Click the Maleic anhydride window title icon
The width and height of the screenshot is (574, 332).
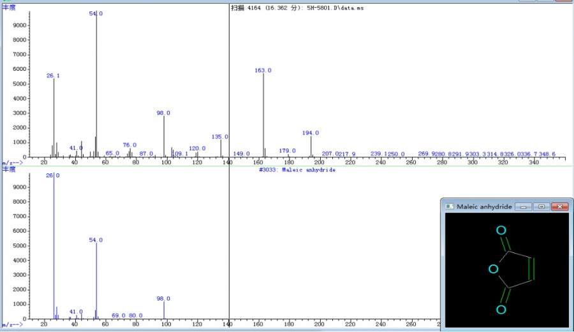click(450, 206)
